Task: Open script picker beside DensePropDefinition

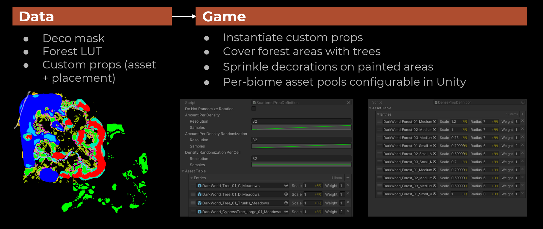Action: point(523,102)
